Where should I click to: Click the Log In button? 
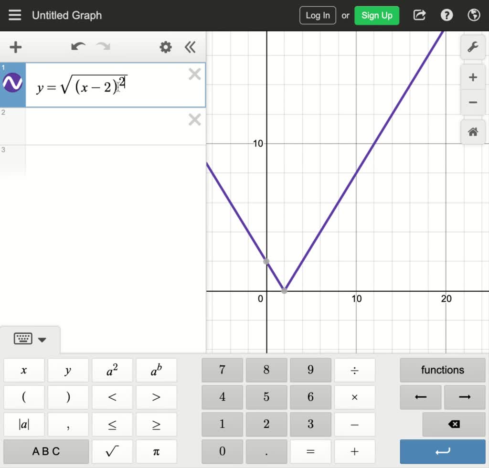click(x=318, y=15)
